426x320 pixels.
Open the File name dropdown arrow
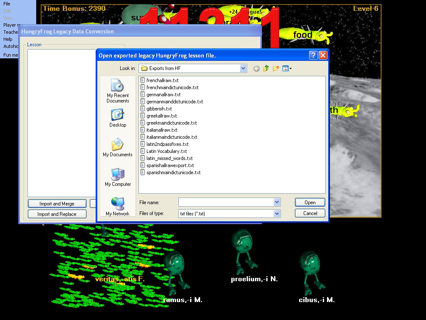277,202
